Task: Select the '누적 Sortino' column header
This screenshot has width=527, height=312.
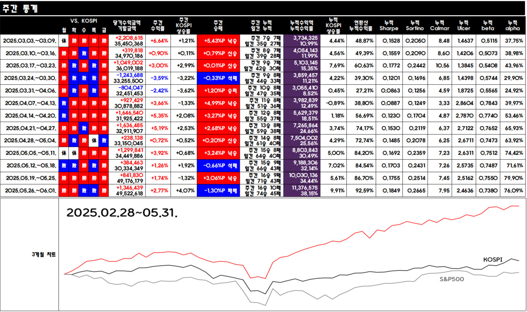Action: pos(415,26)
